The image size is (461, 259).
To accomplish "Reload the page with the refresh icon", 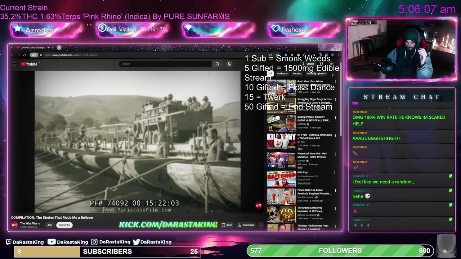I will tap(24, 55).
